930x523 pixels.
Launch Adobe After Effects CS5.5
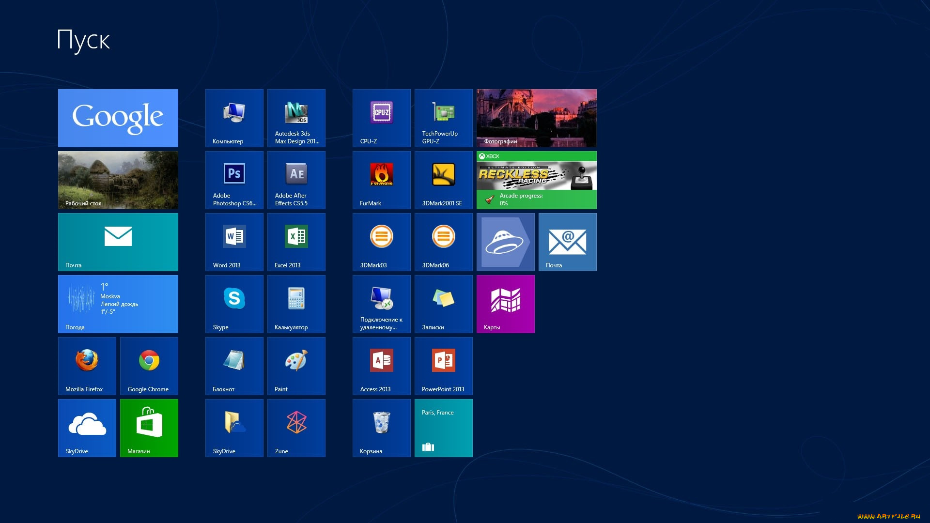296,180
